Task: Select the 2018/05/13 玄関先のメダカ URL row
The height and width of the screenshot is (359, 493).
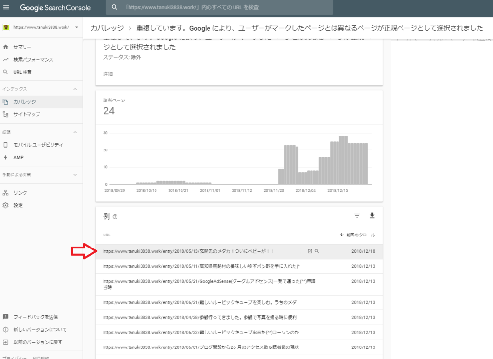Action: [239, 251]
